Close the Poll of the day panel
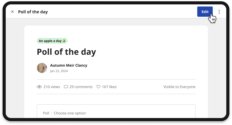232x125 pixels. point(12,12)
